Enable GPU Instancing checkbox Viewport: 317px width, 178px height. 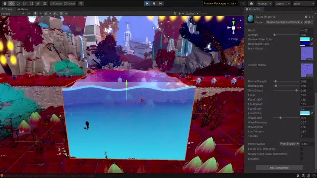pyautogui.click(x=301, y=149)
